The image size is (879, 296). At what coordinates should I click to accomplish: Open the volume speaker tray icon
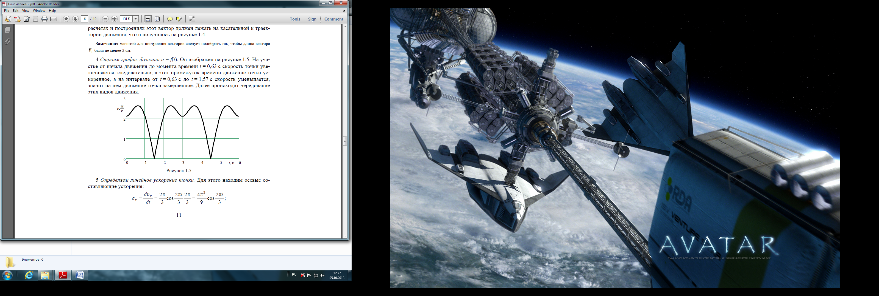click(x=322, y=275)
